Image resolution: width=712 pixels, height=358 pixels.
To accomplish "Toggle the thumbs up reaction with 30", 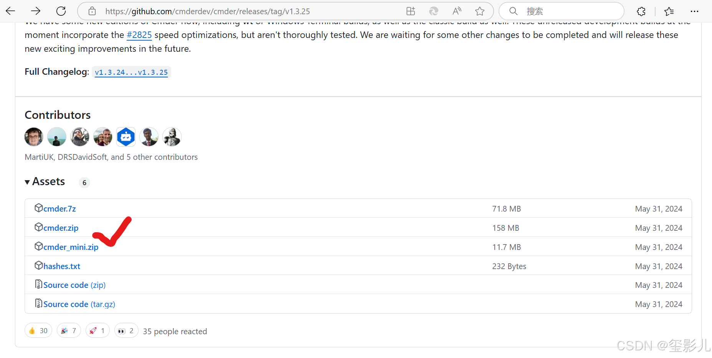I will (38, 330).
